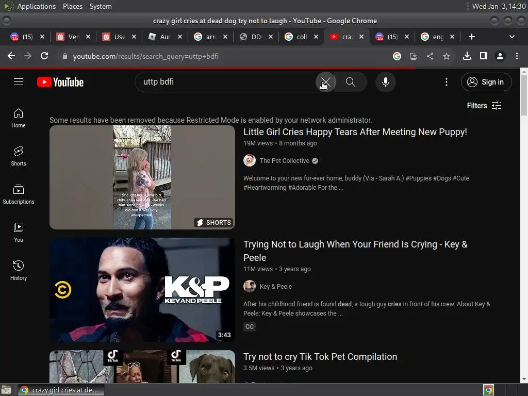The width and height of the screenshot is (528, 396).
Task: Clear the search box with the X icon
Action: (x=325, y=82)
